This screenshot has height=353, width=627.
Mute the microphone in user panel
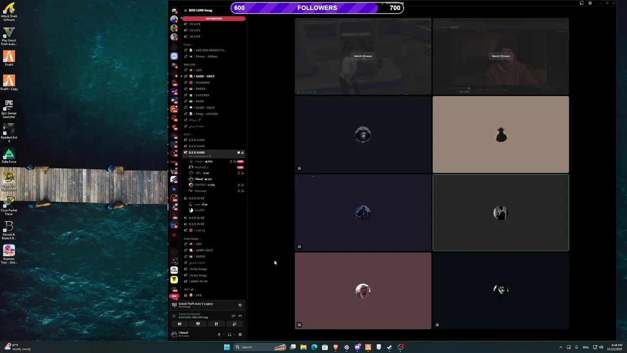[x=219, y=334]
